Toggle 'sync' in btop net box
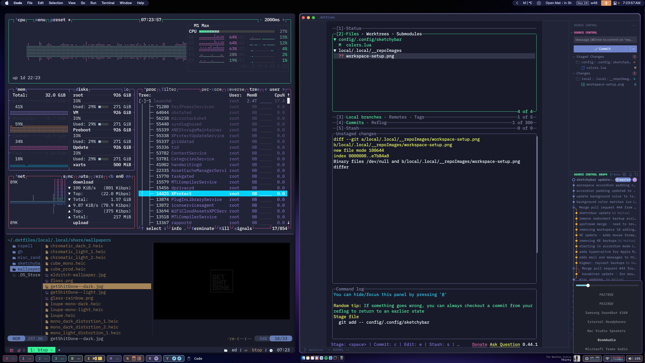 point(68,176)
